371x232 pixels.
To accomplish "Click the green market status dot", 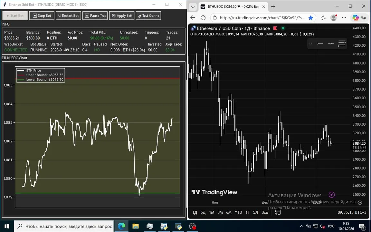I will [283, 28].
